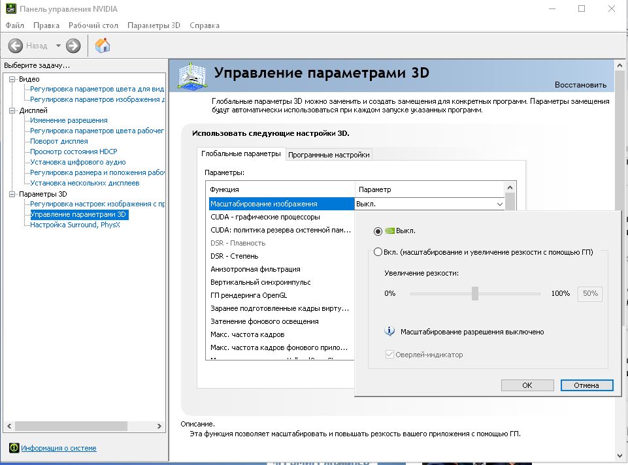Confirm with the OK button
628x465 pixels.
pos(527,385)
